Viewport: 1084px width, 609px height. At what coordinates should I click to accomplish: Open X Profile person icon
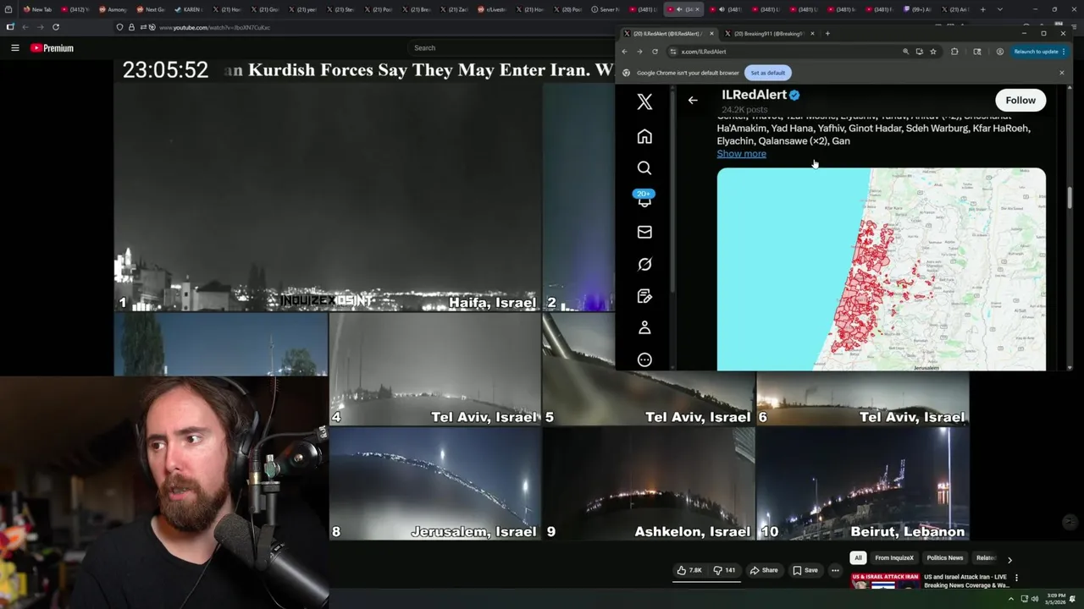644,327
